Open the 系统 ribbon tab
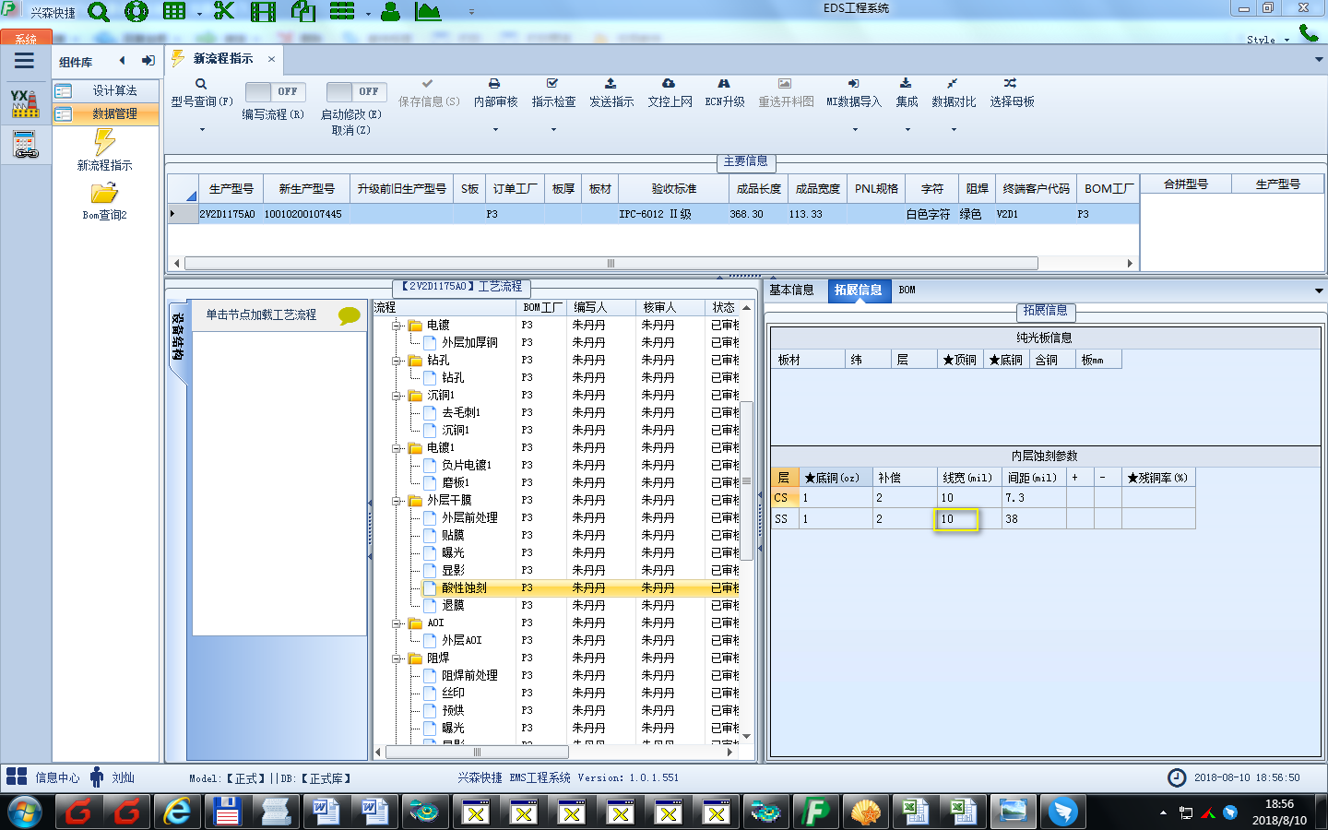This screenshot has width=1328, height=830. coord(26,39)
